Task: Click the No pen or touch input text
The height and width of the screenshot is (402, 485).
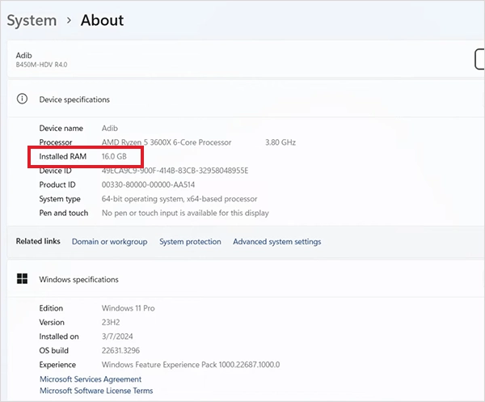Action: 185,213
